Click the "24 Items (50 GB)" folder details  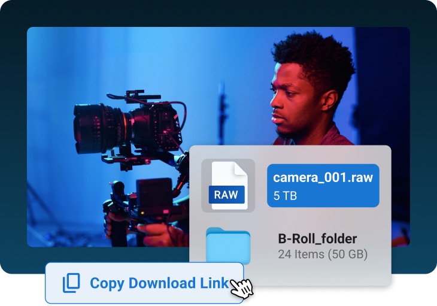tap(323, 255)
